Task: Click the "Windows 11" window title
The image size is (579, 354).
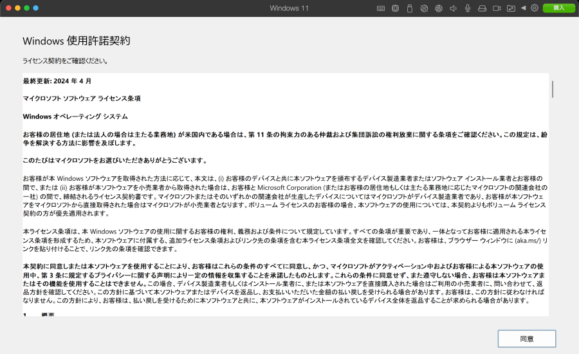Action: coord(289,8)
